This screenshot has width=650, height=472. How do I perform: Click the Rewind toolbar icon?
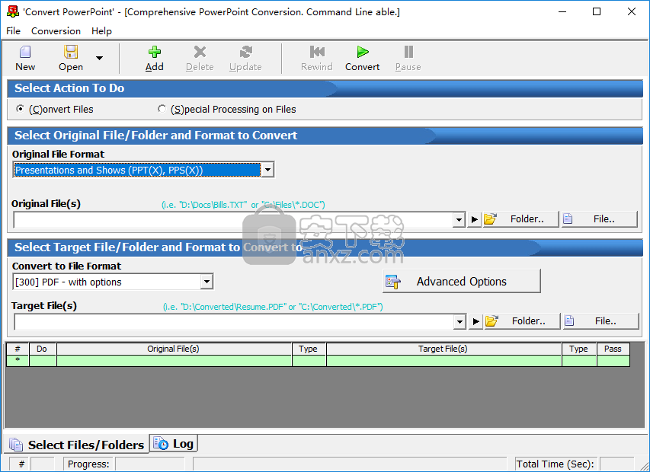[317, 59]
